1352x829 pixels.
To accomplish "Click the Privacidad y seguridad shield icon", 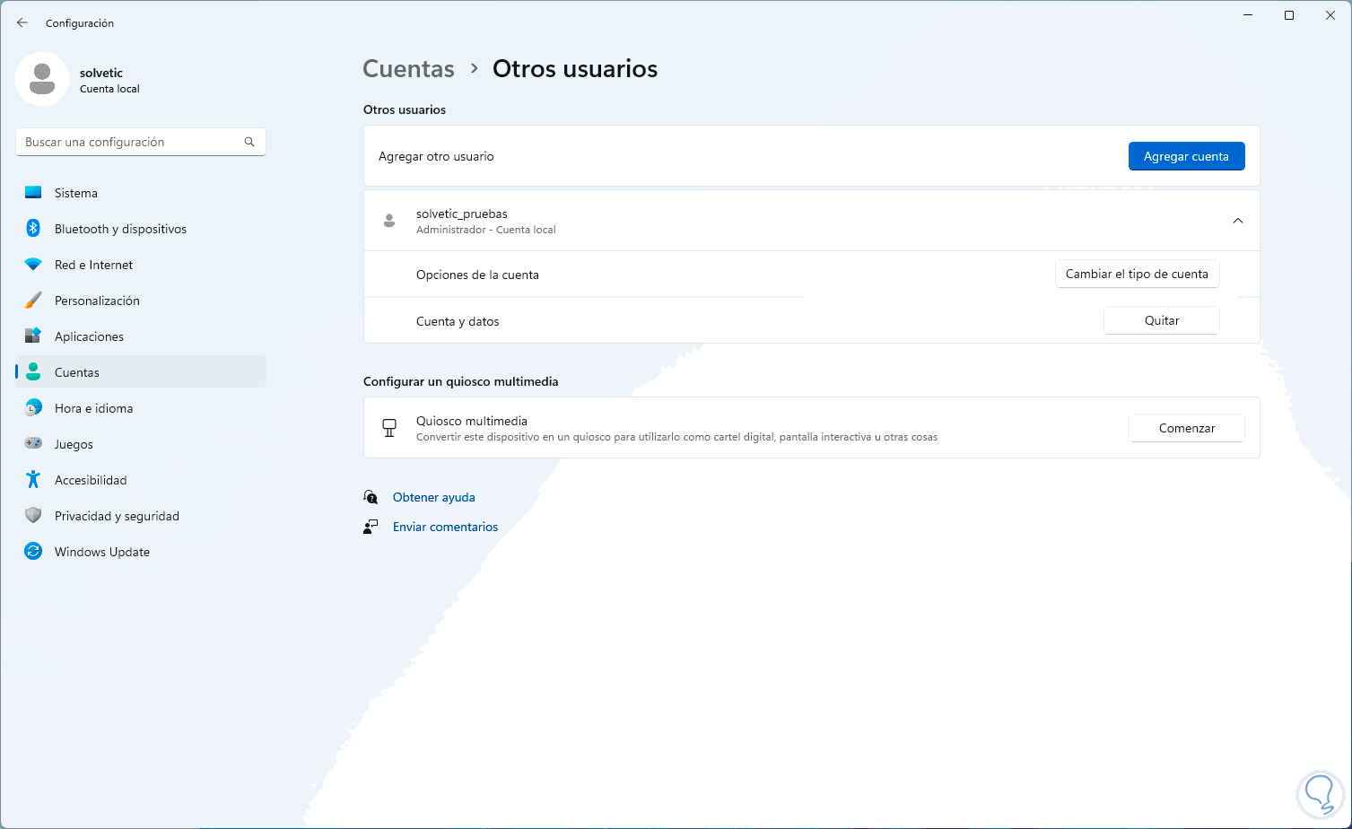I will [x=33, y=516].
